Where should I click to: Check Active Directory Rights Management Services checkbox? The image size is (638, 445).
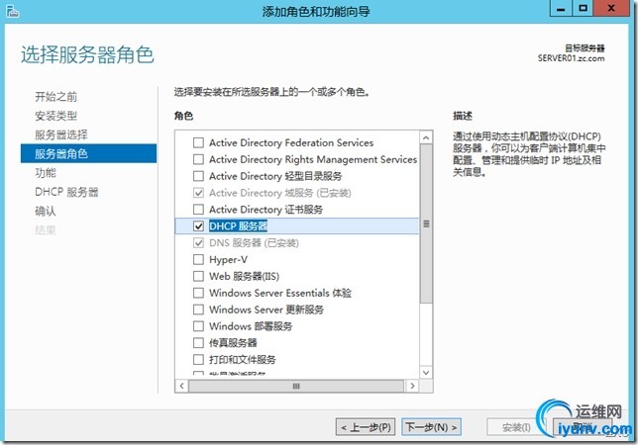pos(198,159)
